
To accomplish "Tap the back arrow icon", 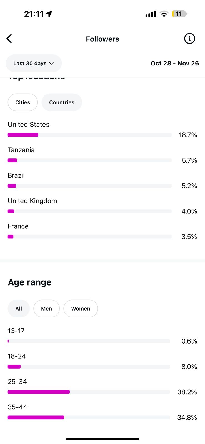I will (9, 39).
